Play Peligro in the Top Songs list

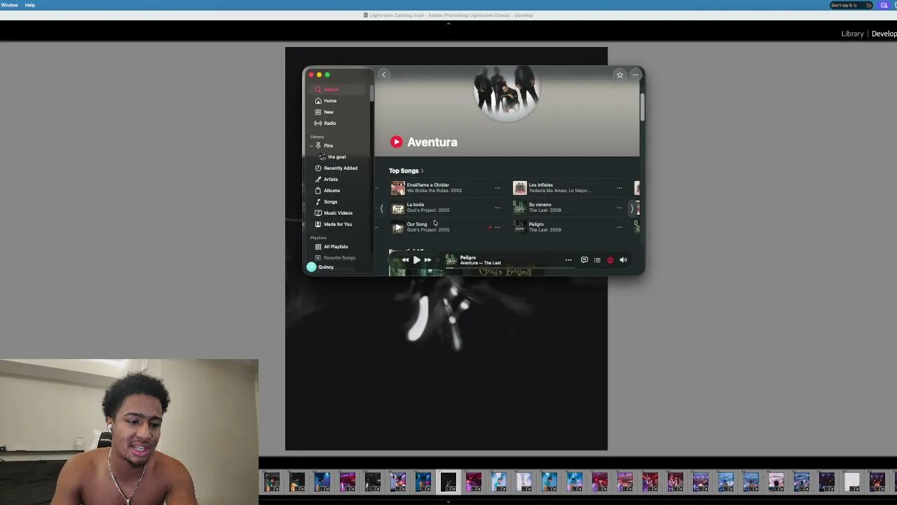[520, 227]
